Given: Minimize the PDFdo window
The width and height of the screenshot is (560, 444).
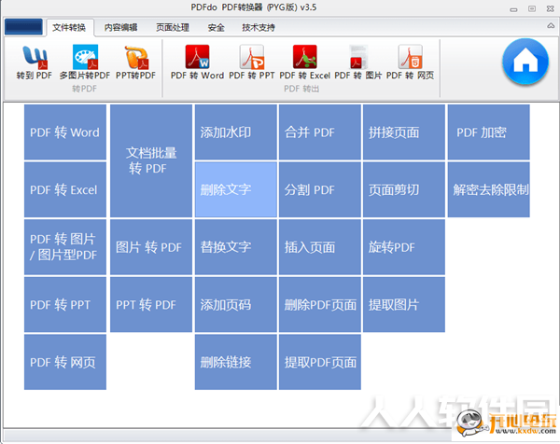Looking at the screenshot, I should [513, 9].
